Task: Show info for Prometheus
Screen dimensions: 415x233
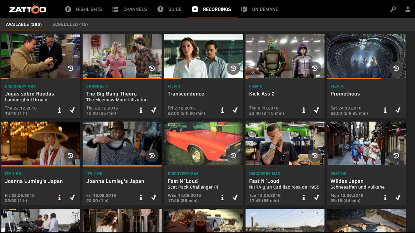Action: tap(385, 110)
